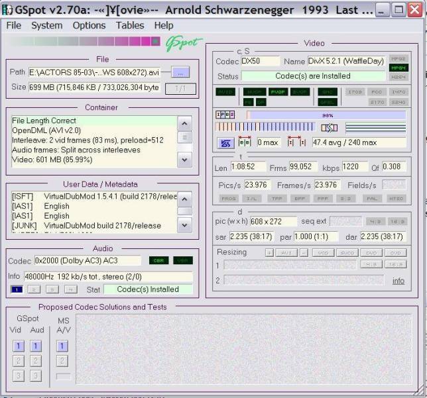Click the Resizing AVI preset button

(x=286, y=253)
